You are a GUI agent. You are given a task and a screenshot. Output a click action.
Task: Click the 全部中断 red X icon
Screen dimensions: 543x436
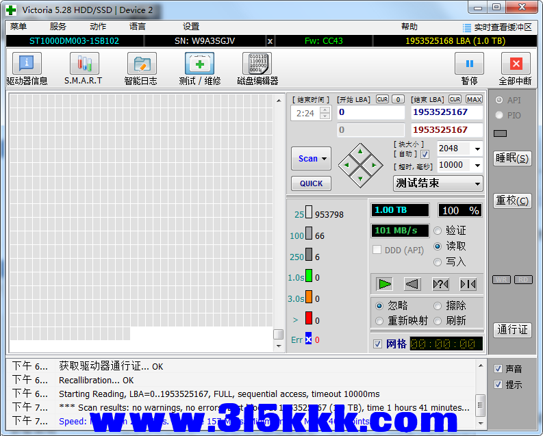[x=516, y=64]
